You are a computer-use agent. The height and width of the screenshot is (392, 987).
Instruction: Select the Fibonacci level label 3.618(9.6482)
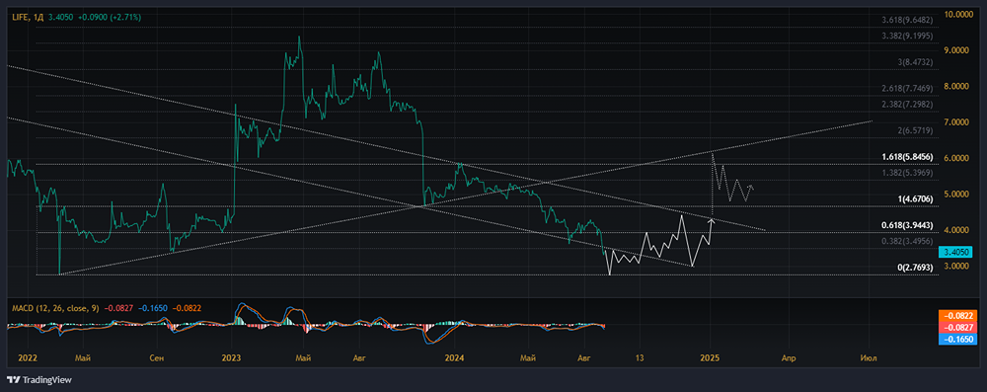pos(907,20)
